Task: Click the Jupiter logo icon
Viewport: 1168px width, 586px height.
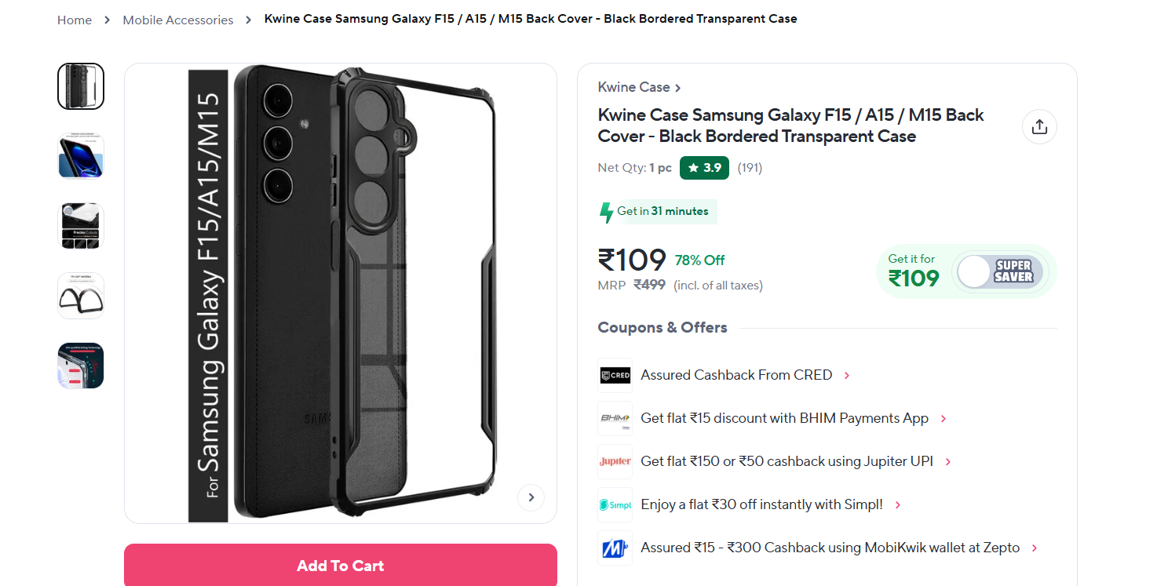Action: pos(615,461)
